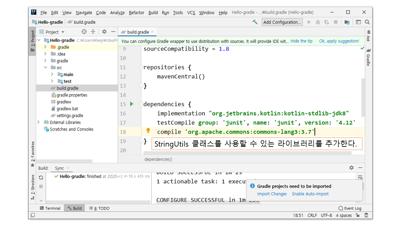
Task: Toggle the Terminal tool window button
Action: pos(50,208)
